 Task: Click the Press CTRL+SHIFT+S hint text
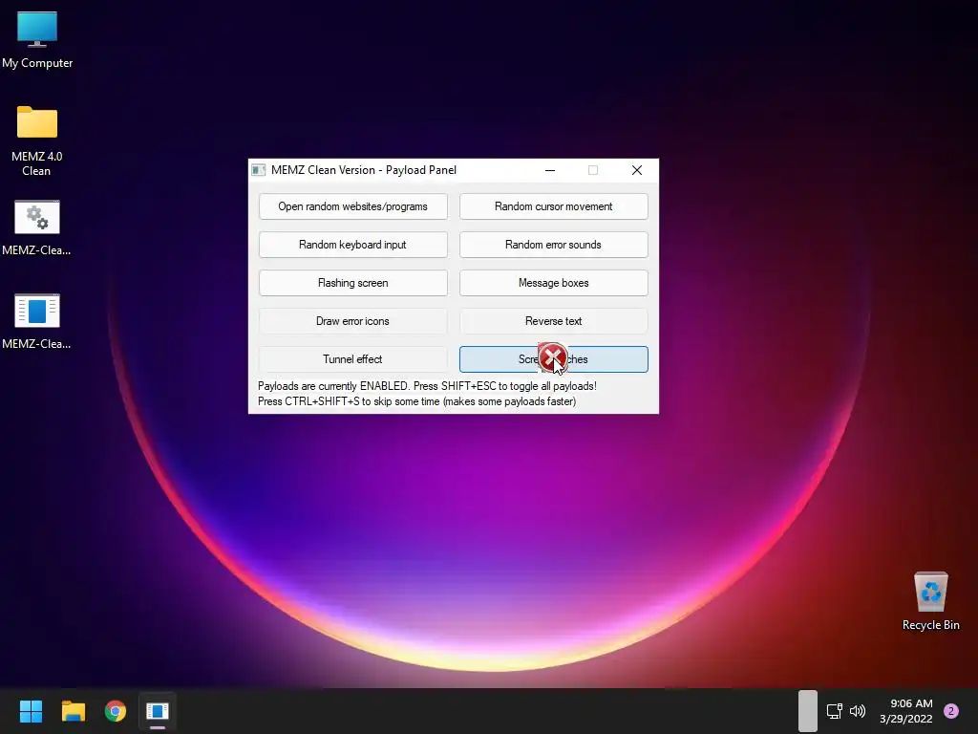[416, 401]
